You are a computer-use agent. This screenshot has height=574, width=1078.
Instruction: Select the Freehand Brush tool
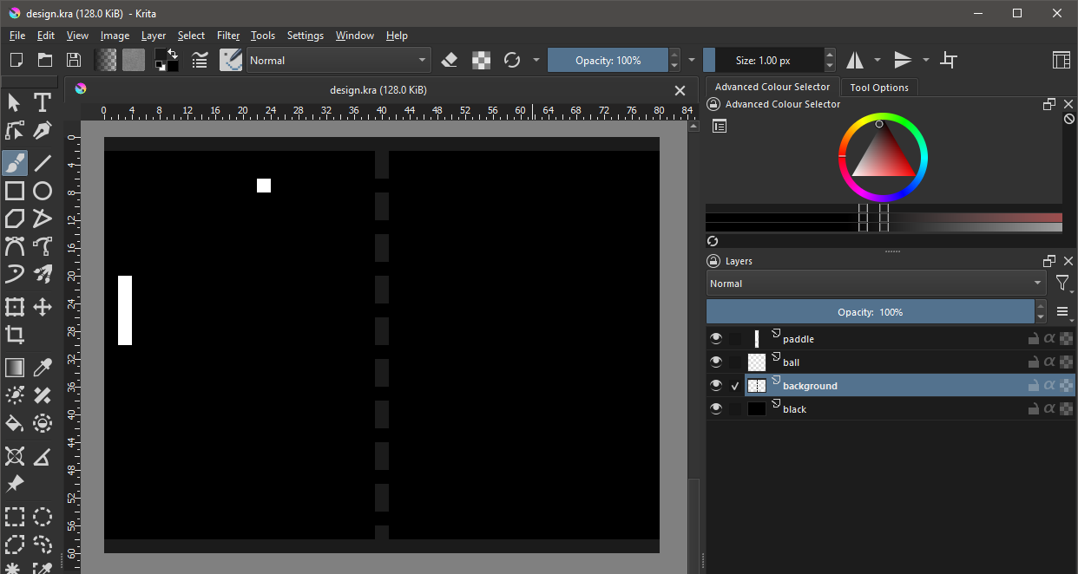click(15, 162)
